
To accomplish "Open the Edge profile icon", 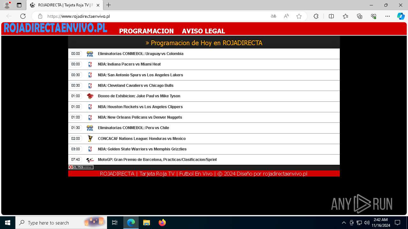I will [7, 5].
